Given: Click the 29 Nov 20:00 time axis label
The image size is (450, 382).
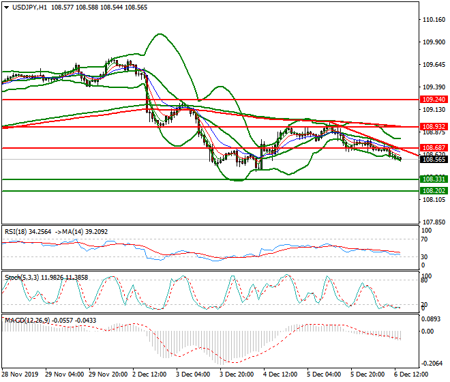Looking at the screenshot, I should 108,374.
